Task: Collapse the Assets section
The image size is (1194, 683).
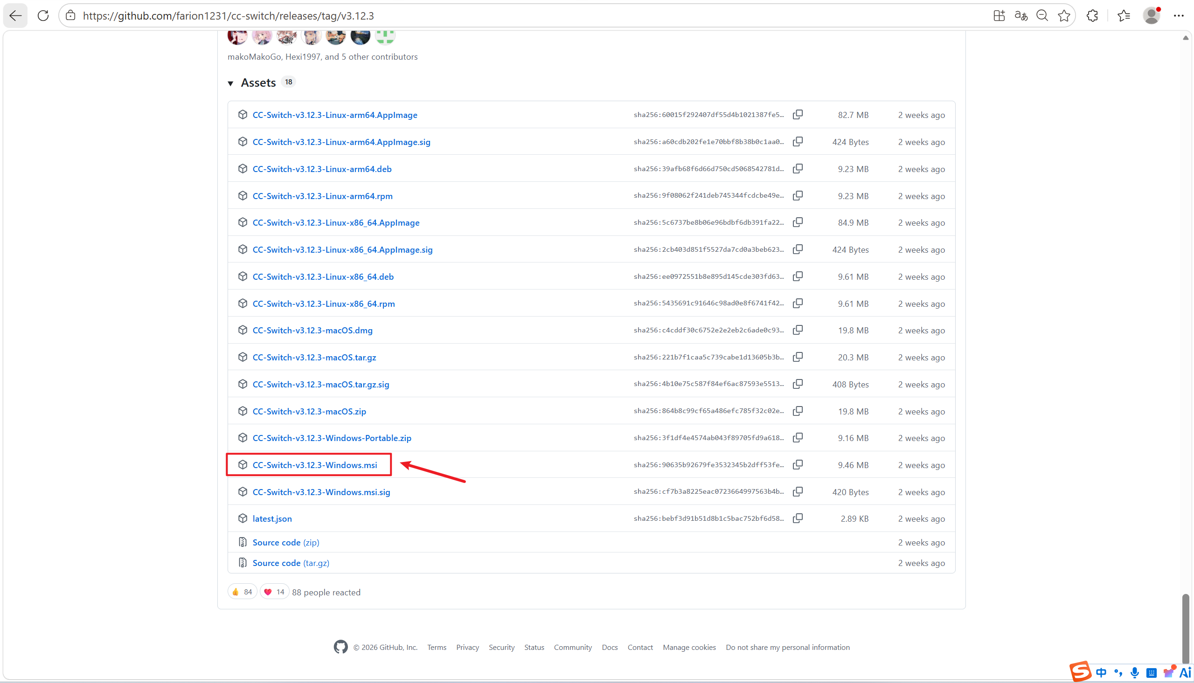Action: coord(230,83)
